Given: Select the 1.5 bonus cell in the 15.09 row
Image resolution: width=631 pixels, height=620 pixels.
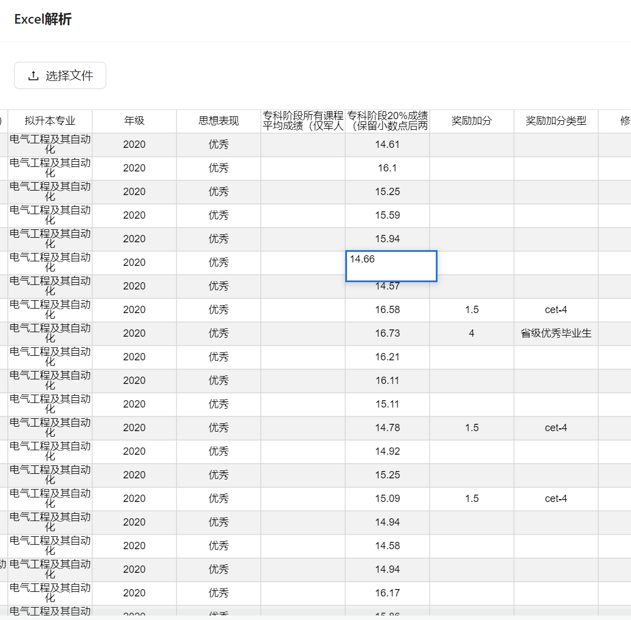Looking at the screenshot, I should click(x=472, y=499).
